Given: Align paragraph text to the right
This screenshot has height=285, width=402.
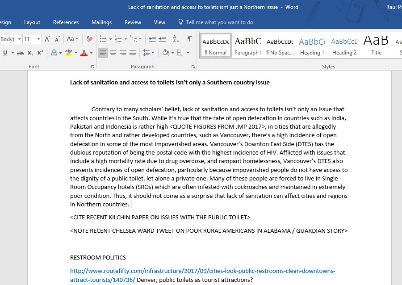Looking at the screenshot, I should coord(123,53).
